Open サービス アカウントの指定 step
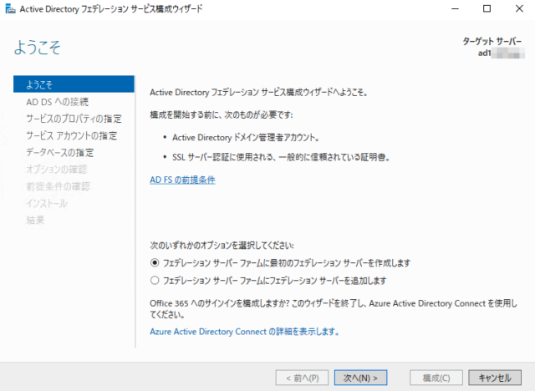 click(72, 135)
